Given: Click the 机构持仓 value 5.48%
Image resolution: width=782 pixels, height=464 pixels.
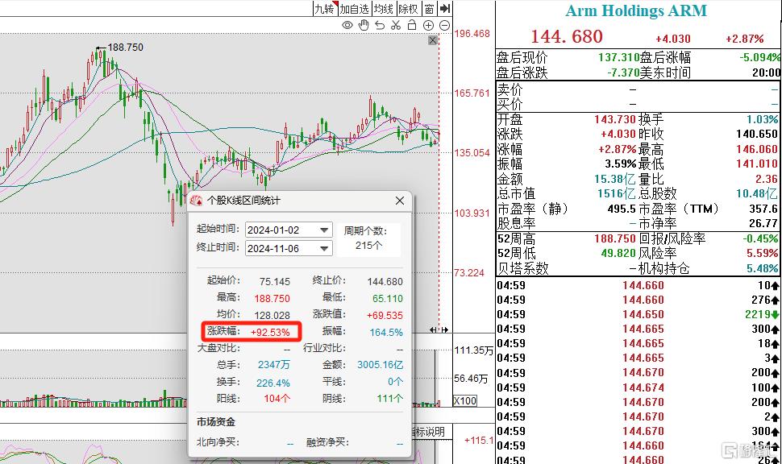Looking at the screenshot, I should click(x=762, y=268).
